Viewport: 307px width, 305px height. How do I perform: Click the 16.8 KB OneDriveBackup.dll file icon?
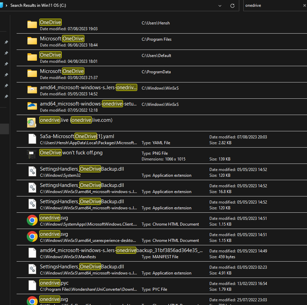32,188
